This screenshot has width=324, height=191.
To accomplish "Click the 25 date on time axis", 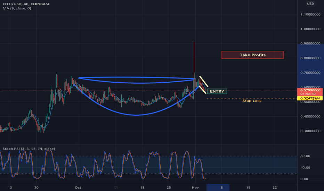I will pos(169,188).
